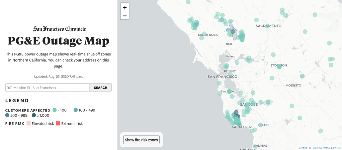The width and height of the screenshot is (342, 150).
Task: Click the Show fire risk zones button
Action: point(141,140)
